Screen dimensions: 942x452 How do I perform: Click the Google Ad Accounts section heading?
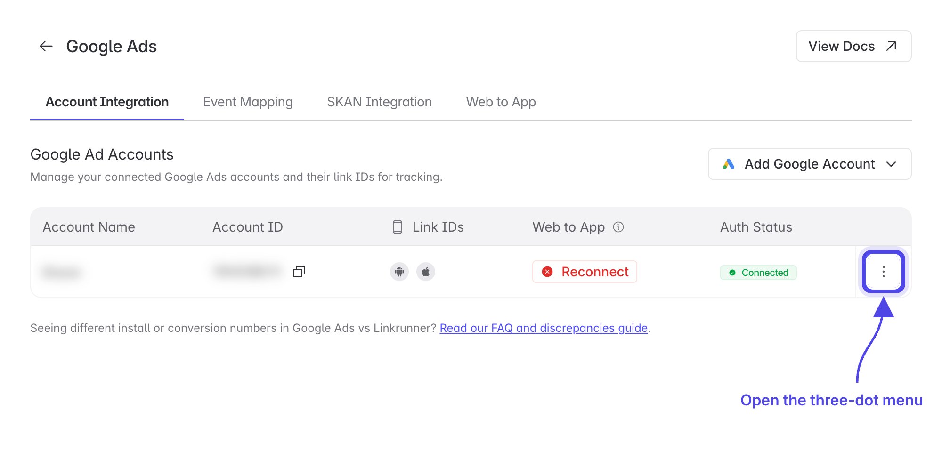click(x=102, y=154)
